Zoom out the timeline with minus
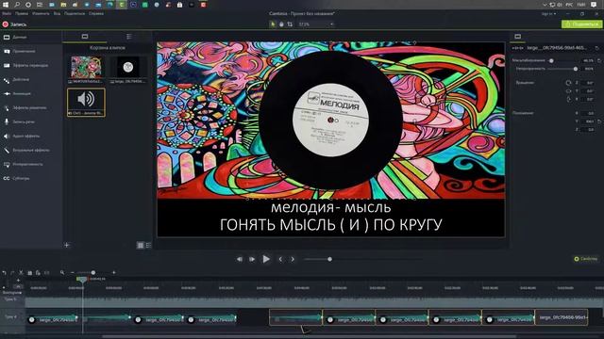The width and height of the screenshot is (604, 339). pyautogui.click(x=73, y=272)
